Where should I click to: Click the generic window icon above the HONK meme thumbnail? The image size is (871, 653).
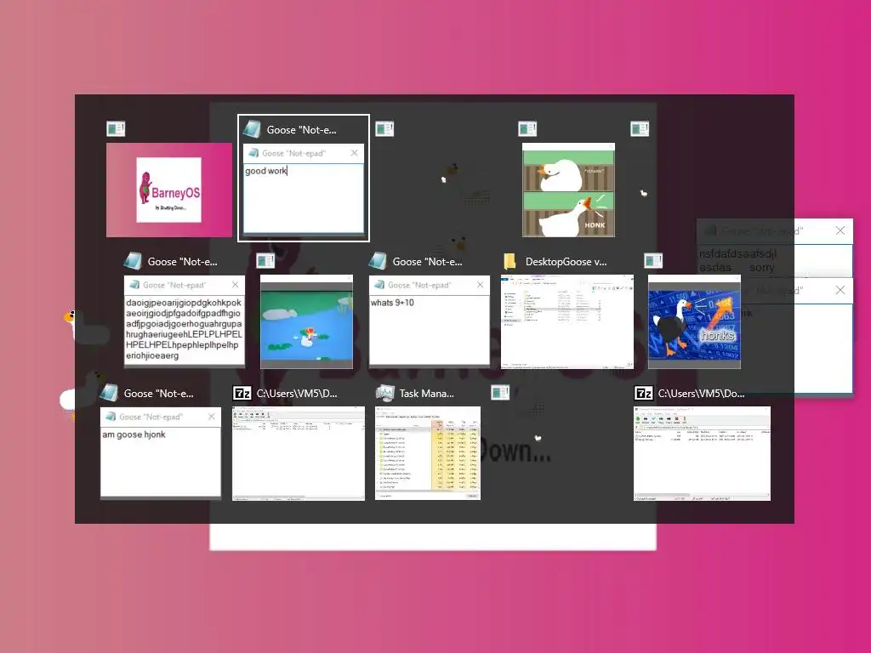tap(527, 129)
